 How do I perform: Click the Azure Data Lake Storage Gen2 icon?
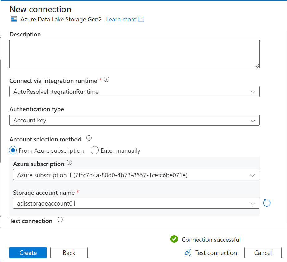pos(14,19)
